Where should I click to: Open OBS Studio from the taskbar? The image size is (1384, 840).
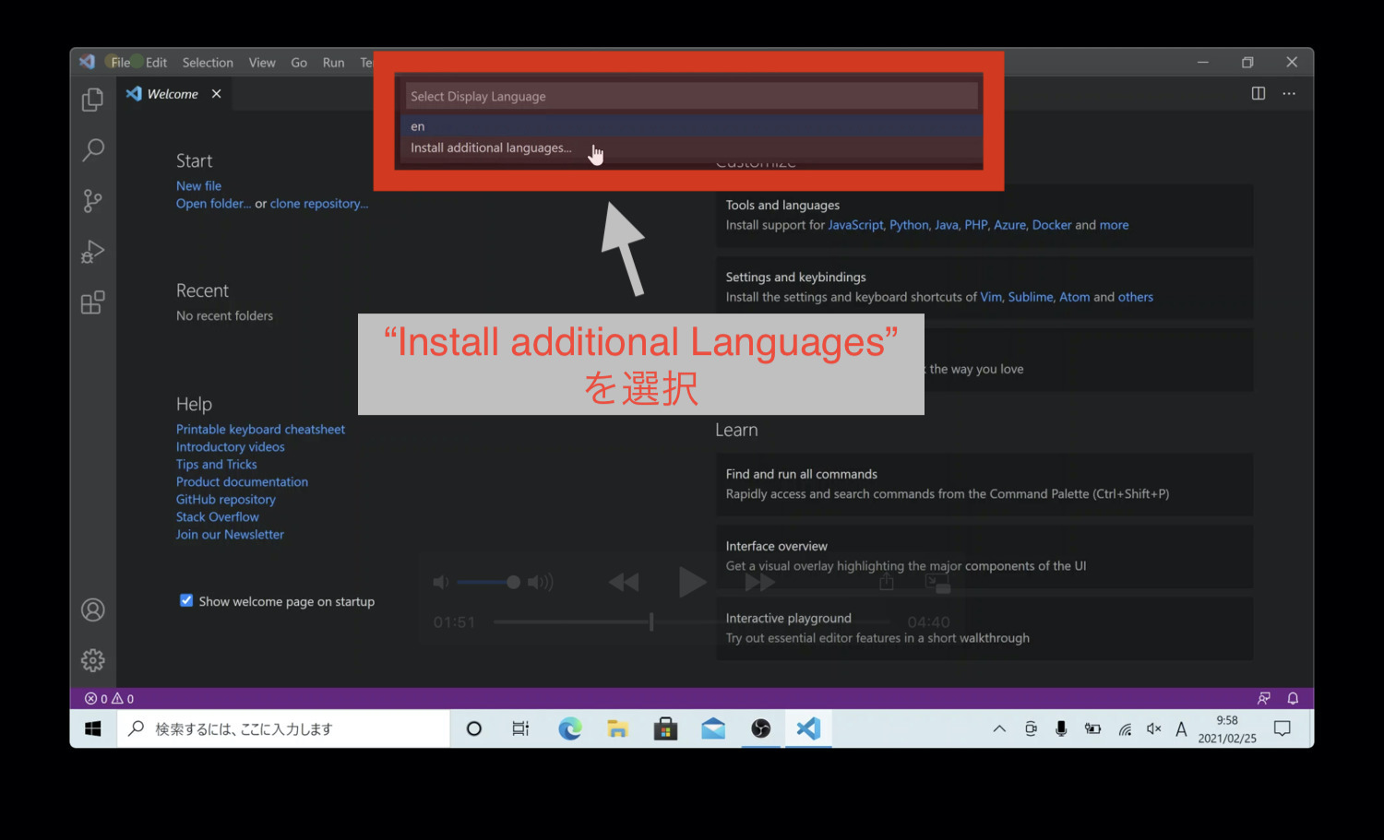[761, 728]
